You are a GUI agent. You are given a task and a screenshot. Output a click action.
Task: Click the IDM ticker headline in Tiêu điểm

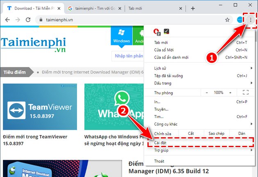point(93,72)
